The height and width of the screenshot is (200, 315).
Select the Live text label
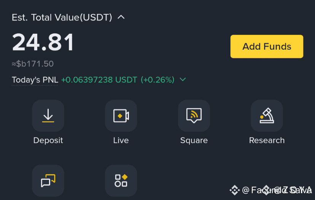coord(121,140)
